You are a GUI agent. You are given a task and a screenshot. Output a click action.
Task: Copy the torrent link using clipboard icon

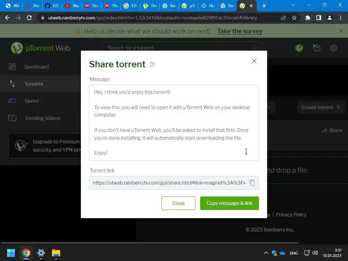click(252, 182)
